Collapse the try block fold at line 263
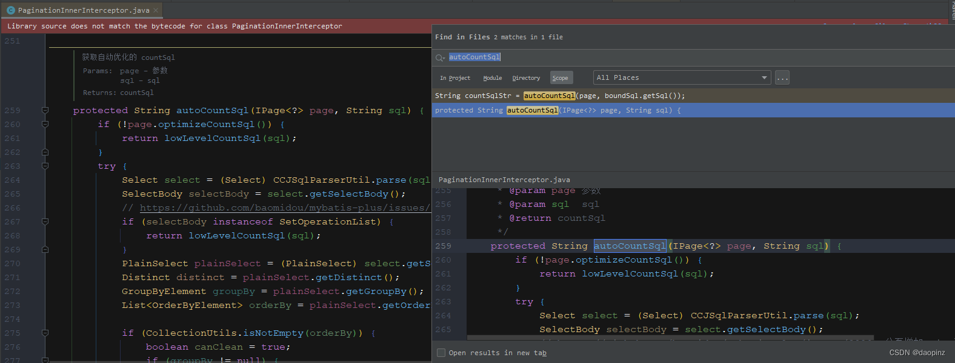This screenshot has width=955, height=363. tap(45, 166)
